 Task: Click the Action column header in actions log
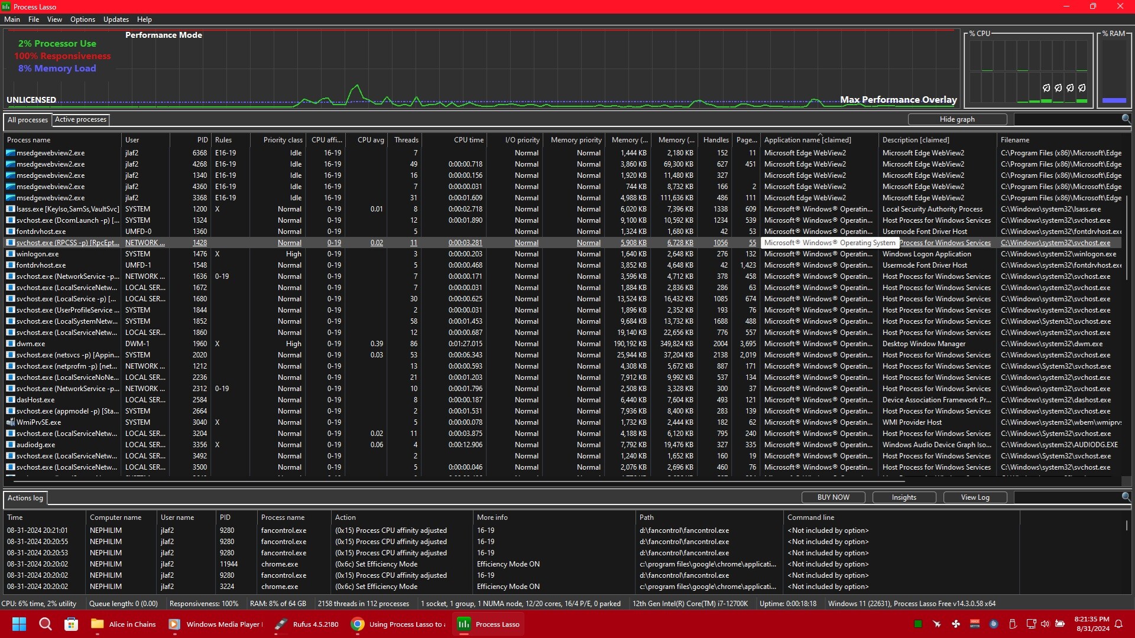coord(402,517)
